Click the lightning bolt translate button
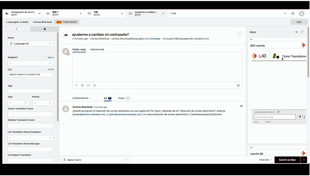This screenshot has width=310, height=176. (x=300, y=117)
